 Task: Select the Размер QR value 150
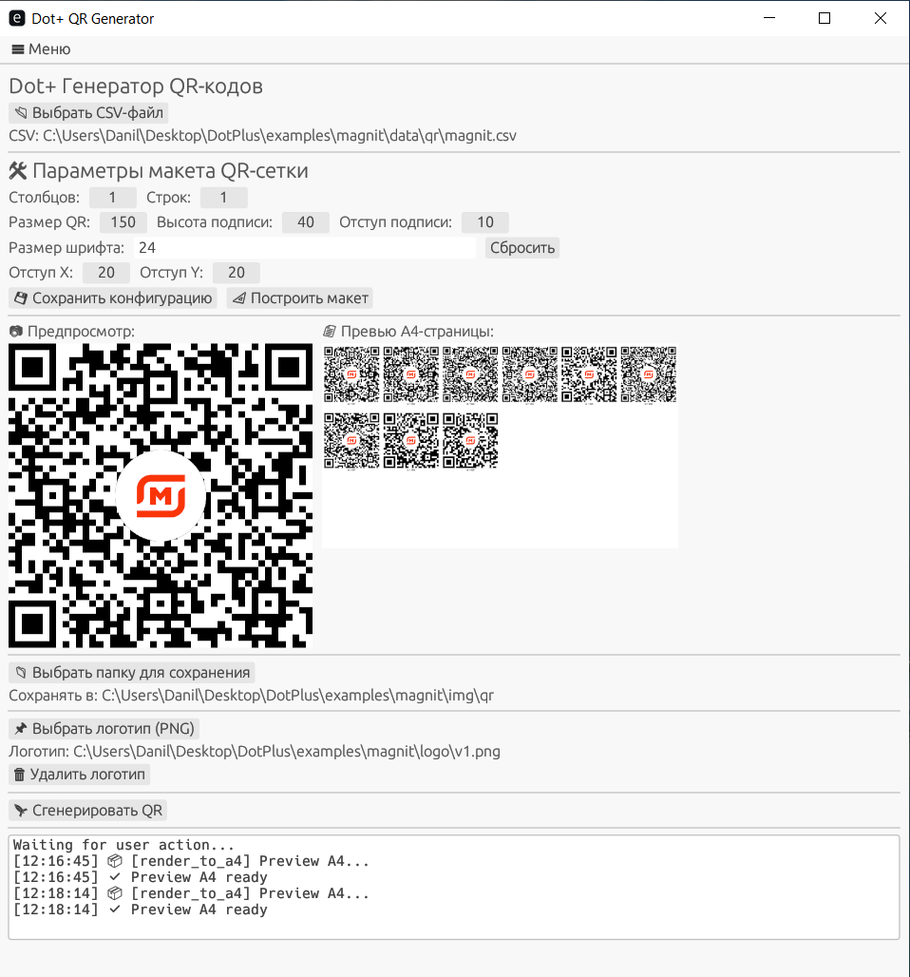pyautogui.click(x=123, y=222)
